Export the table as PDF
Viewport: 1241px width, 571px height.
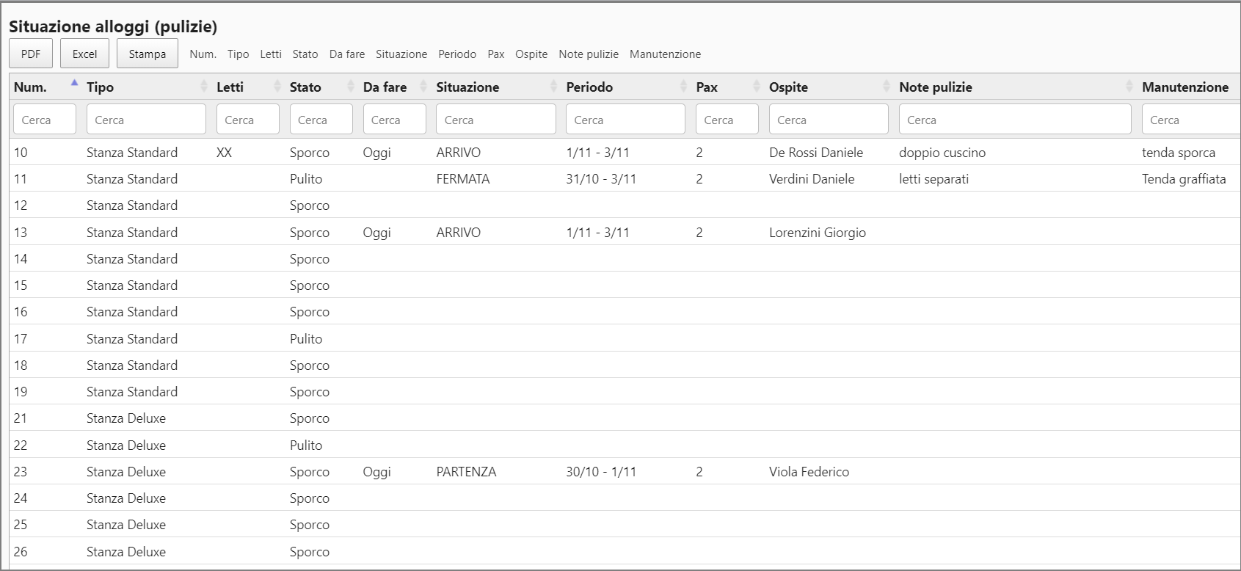click(31, 54)
